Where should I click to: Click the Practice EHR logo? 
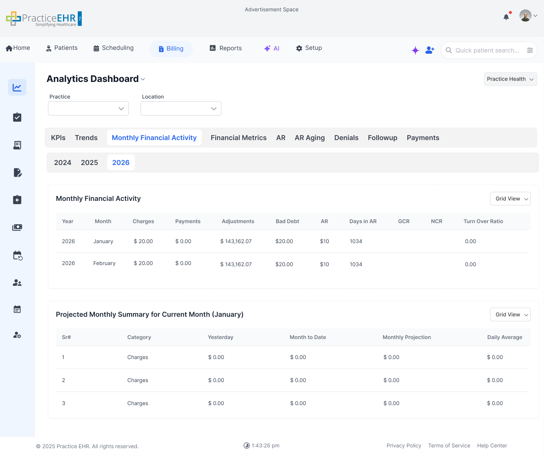[x=43, y=19]
